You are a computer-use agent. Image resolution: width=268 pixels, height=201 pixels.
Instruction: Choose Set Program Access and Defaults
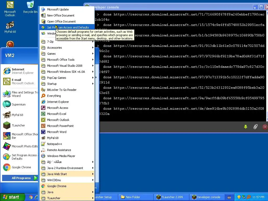[67, 27]
